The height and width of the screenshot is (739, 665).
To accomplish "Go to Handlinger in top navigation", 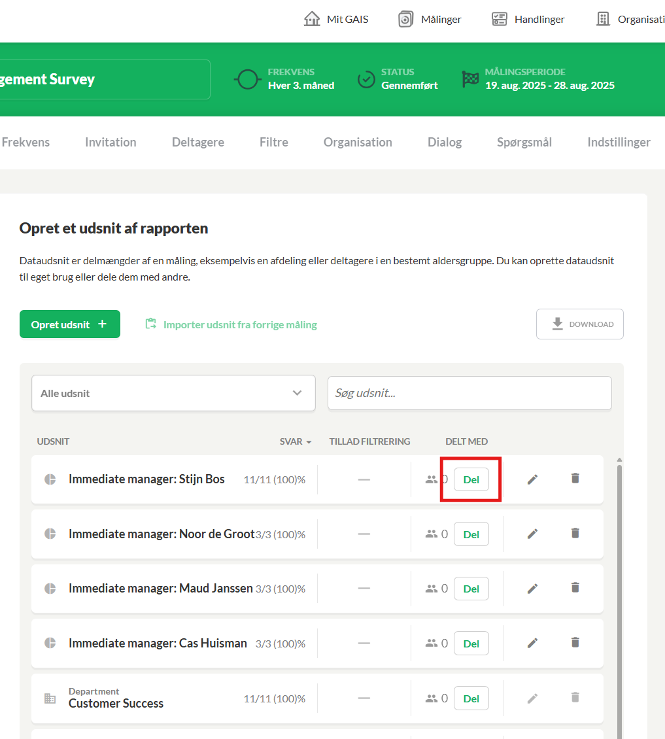I will (x=528, y=20).
